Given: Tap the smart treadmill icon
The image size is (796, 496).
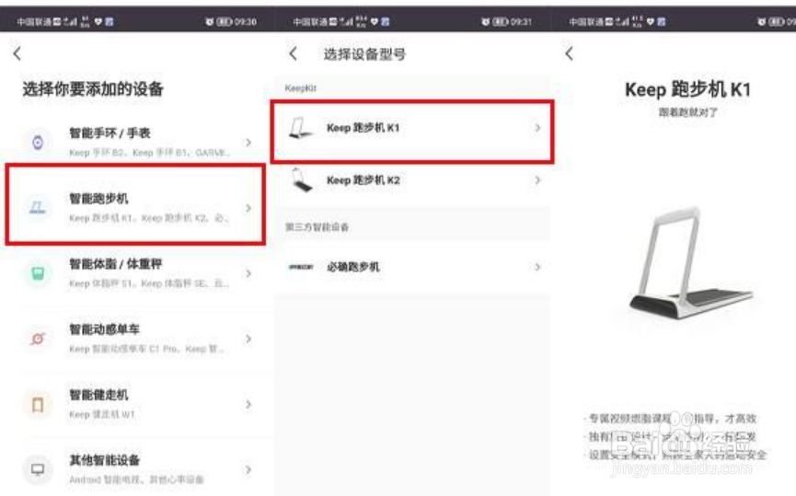Looking at the screenshot, I should (x=38, y=207).
